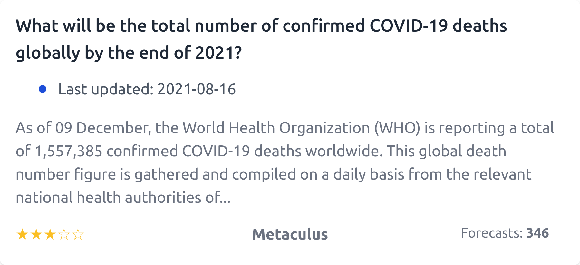Click the 346 forecasts count
Image resolution: width=580 pixels, height=265 pixels.
click(537, 233)
